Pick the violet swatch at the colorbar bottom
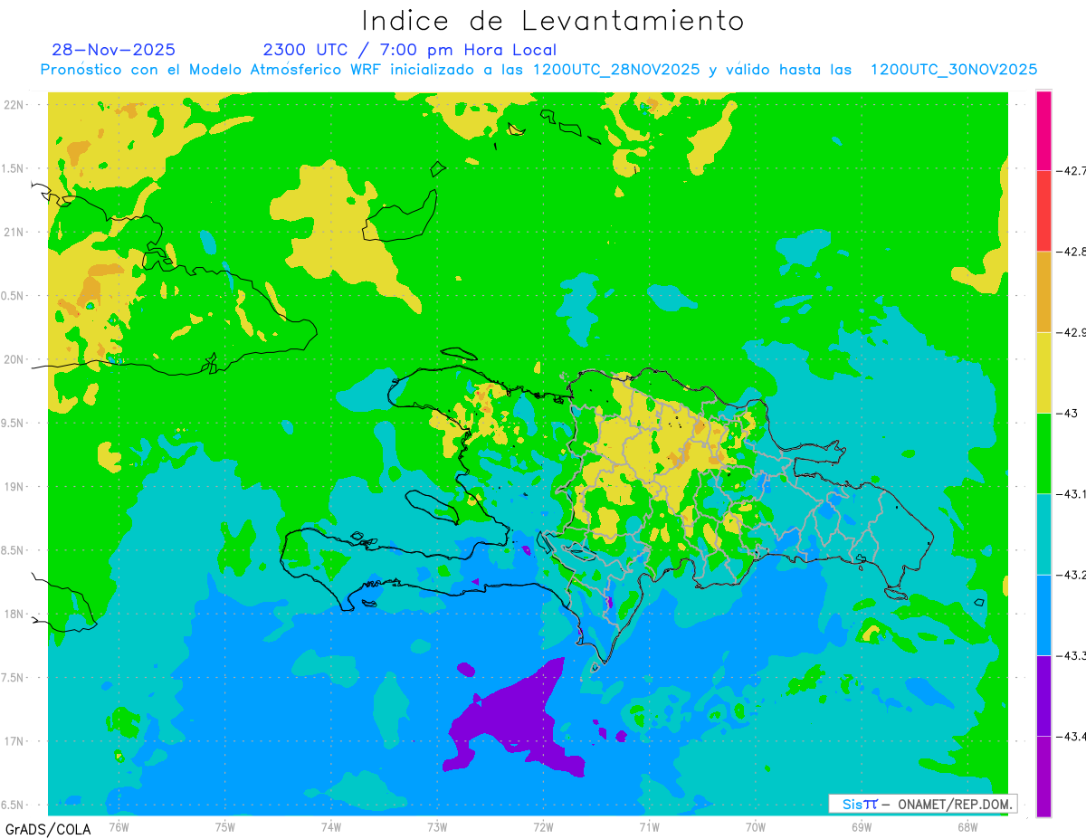Viewport: 1086px width, 839px height. point(1043,776)
